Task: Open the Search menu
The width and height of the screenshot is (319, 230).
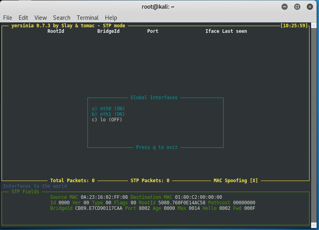Action: 62,18
